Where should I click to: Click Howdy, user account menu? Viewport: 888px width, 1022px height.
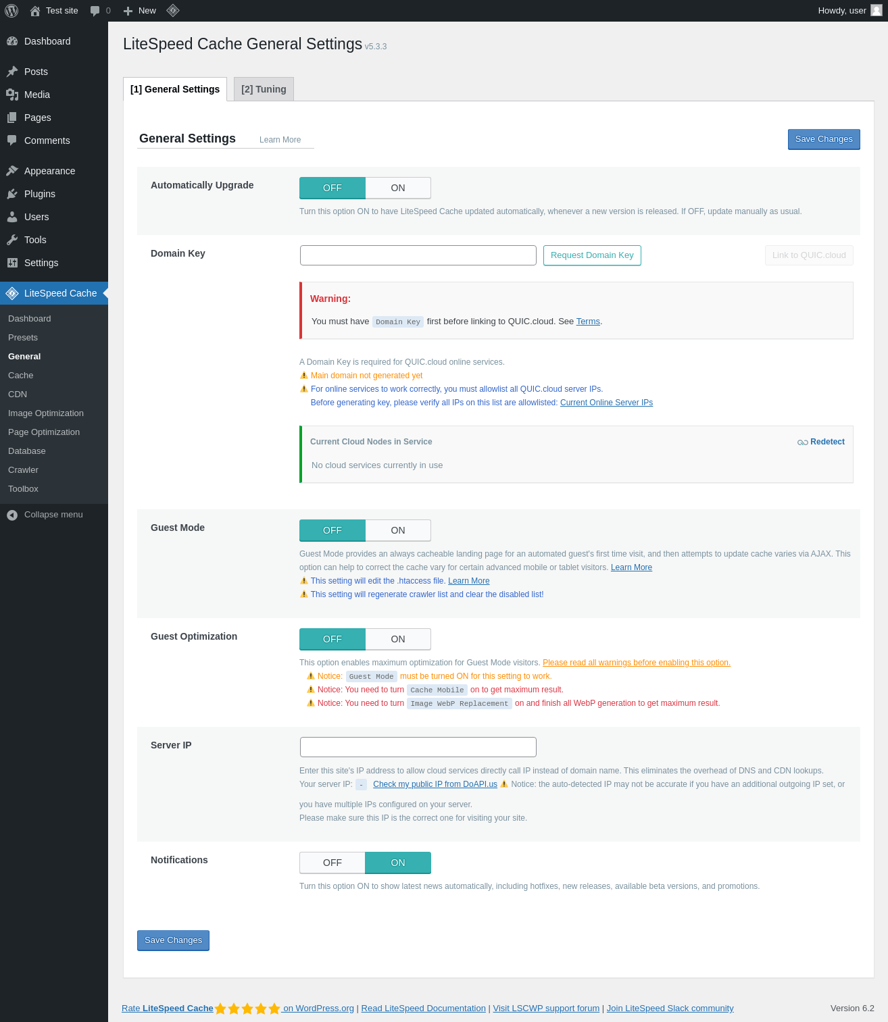tap(849, 11)
